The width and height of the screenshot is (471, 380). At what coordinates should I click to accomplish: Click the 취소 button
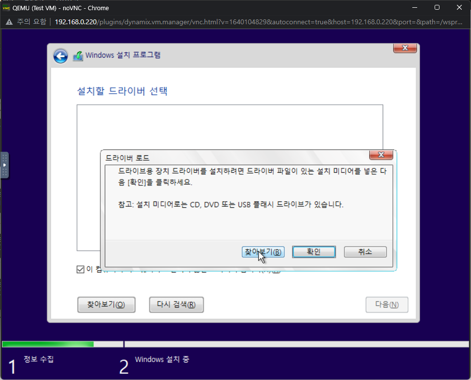click(x=365, y=252)
